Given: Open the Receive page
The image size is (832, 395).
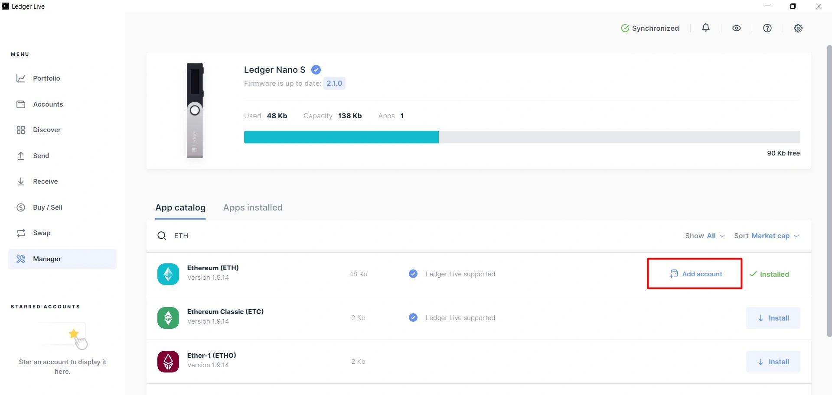Looking at the screenshot, I should (62, 181).
